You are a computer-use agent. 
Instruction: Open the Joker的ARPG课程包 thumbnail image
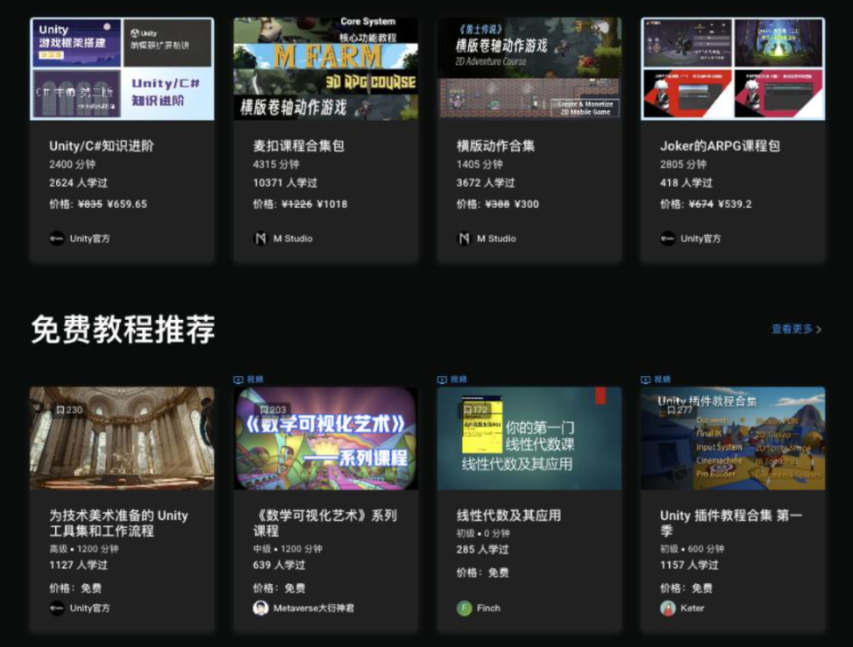pos(733,68)
